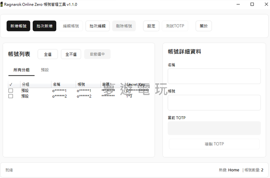Click the 複製 TOTP button
This screenshot has height=178, width=270.
[x=214, y=144]
